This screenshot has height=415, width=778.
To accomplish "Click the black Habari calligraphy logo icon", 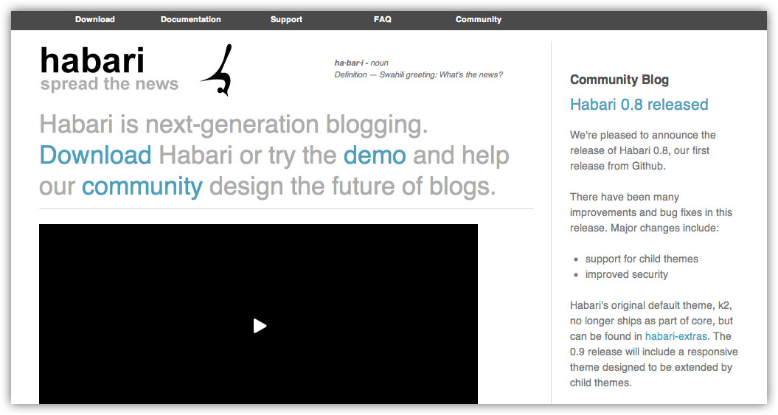I will coord(217,70).
